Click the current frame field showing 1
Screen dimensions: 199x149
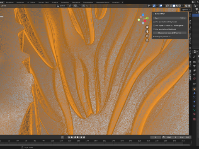155,137
